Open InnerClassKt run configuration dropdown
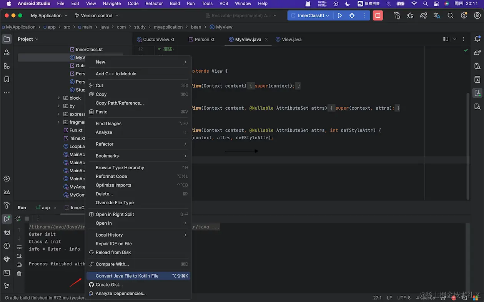Screen dimensions: 484x302 tap(311, 15)
